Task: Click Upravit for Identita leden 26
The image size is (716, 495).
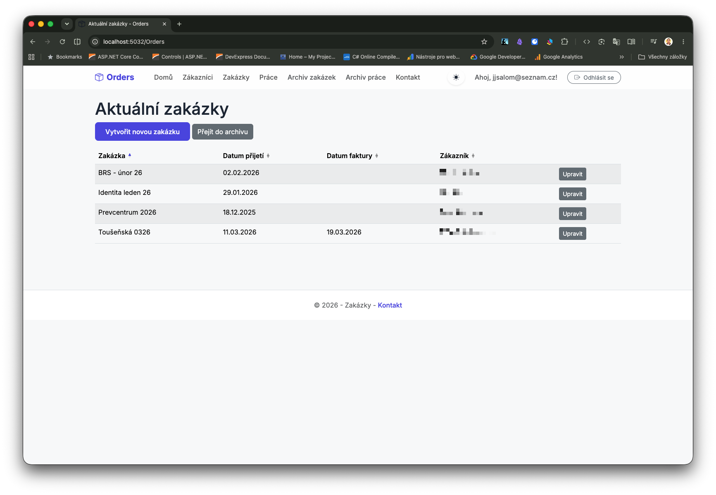Action: click(573, 194)
